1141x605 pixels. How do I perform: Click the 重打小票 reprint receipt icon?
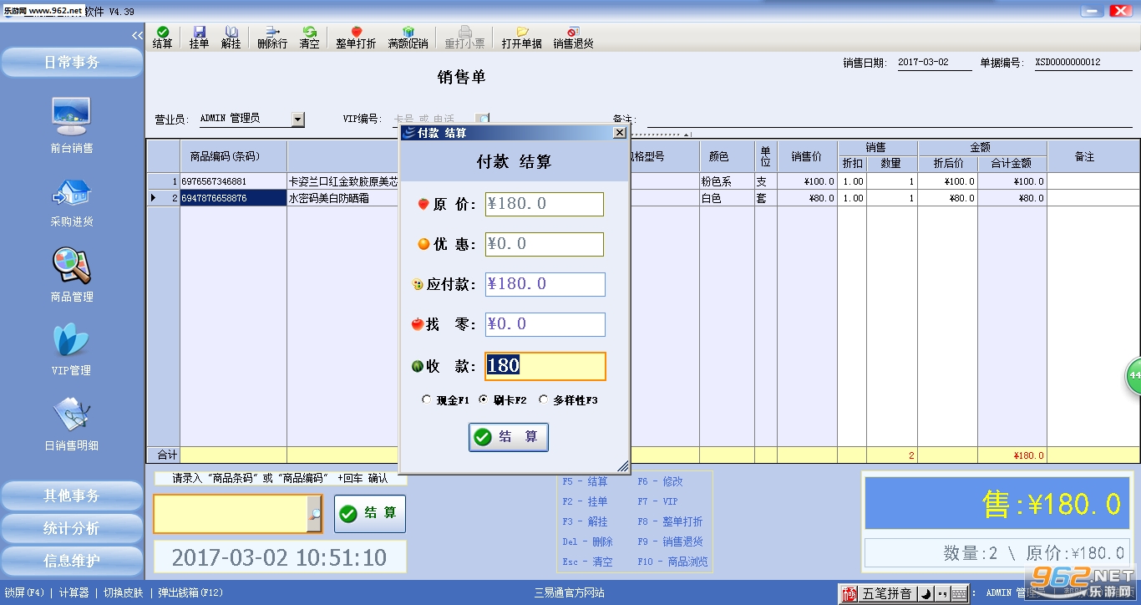pos(464,38)
